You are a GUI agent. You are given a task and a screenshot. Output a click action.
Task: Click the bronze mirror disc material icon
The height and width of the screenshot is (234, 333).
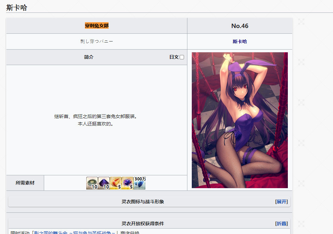92,183
